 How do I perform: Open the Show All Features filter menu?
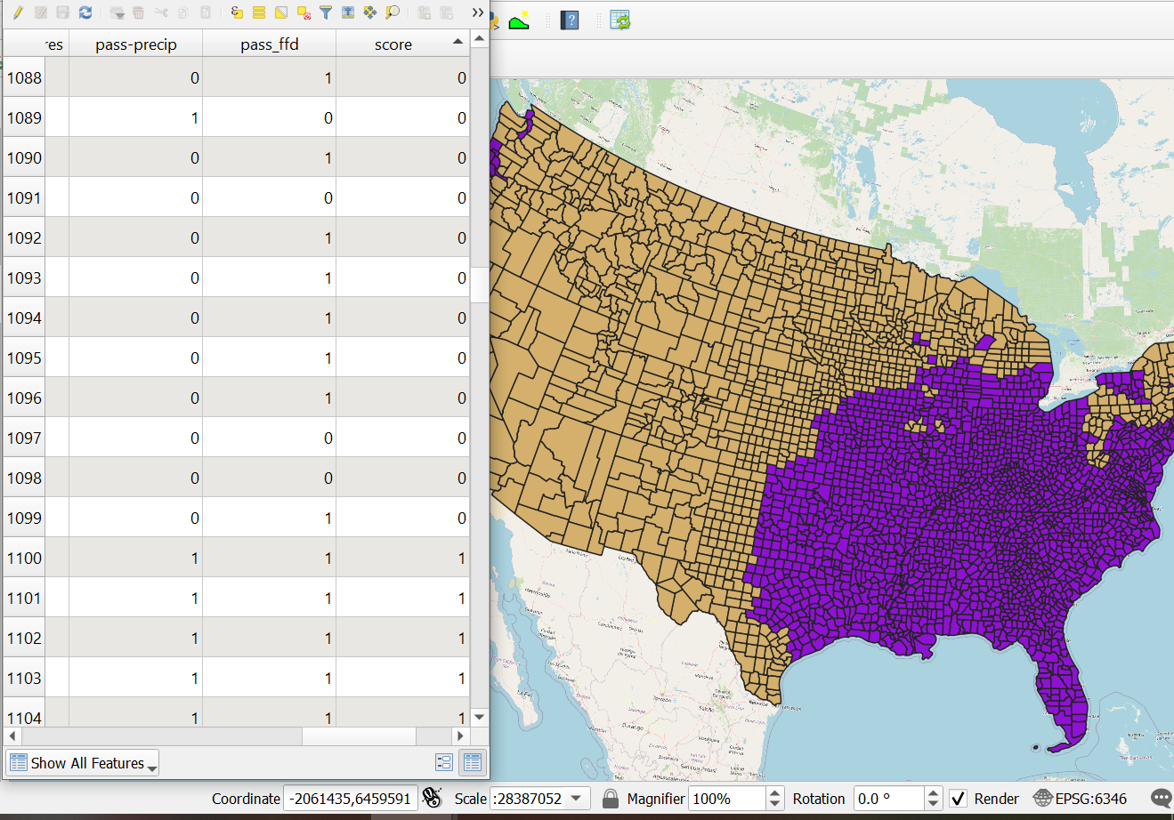(x=83, y=763)
